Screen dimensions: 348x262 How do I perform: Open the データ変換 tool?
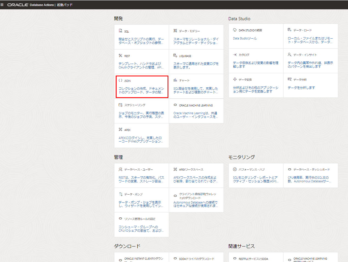[256, 85]
